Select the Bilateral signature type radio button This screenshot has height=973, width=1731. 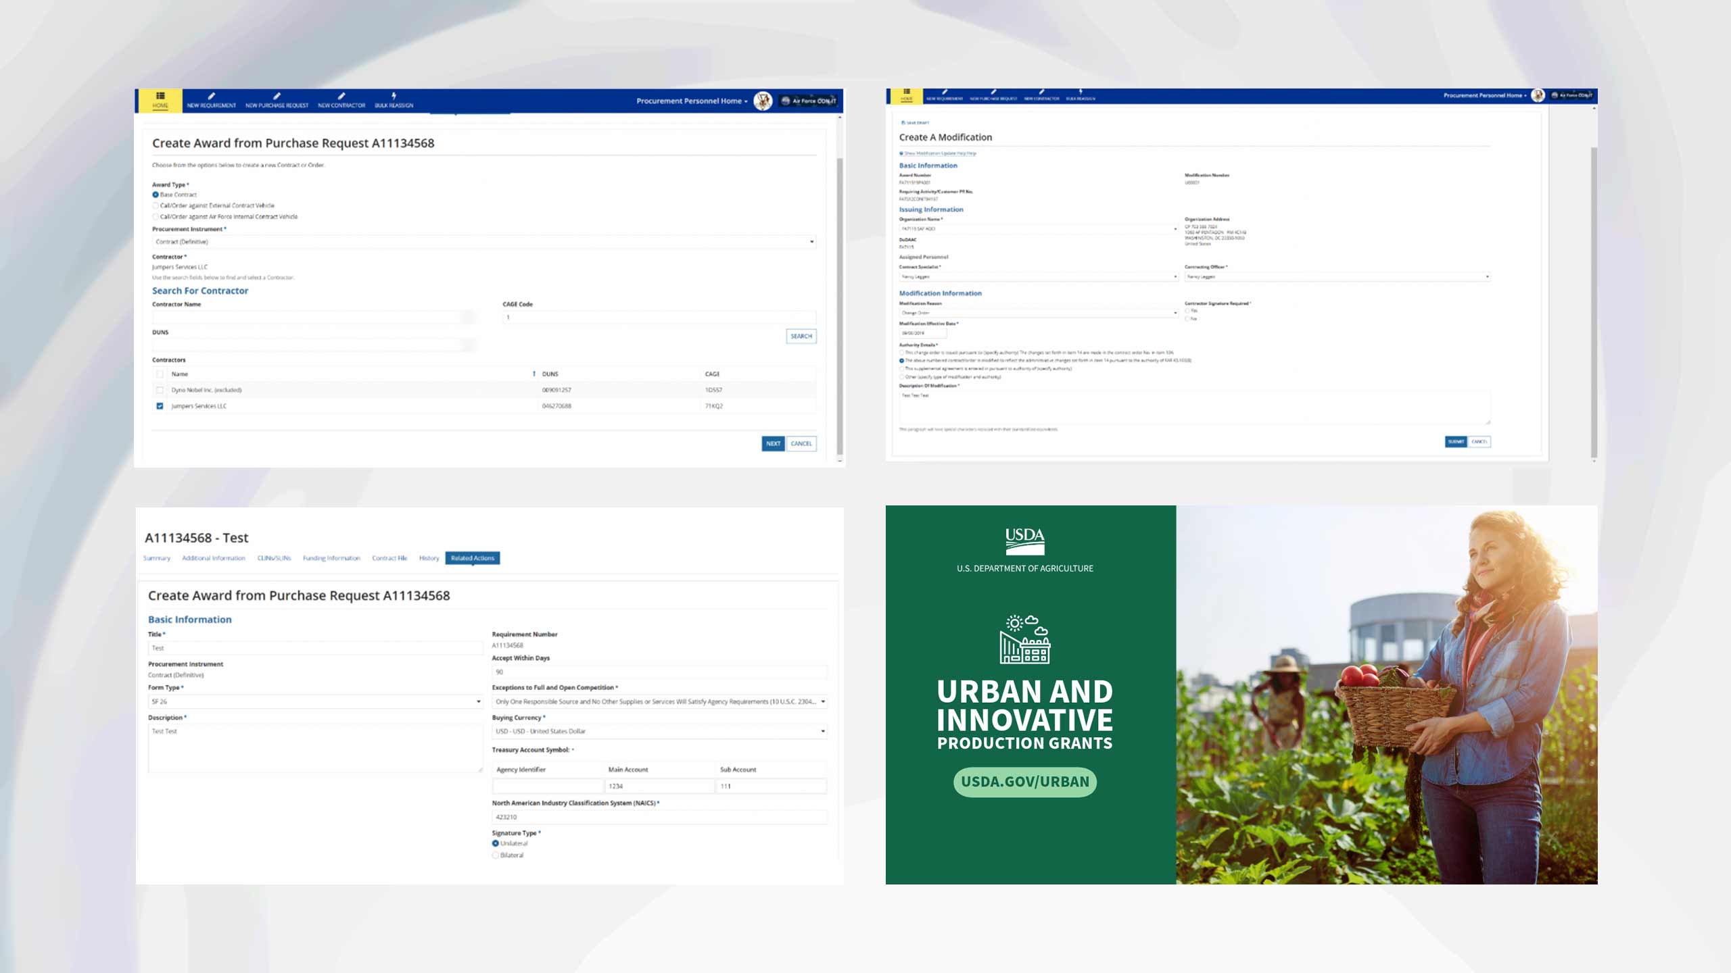coord(496,855)
